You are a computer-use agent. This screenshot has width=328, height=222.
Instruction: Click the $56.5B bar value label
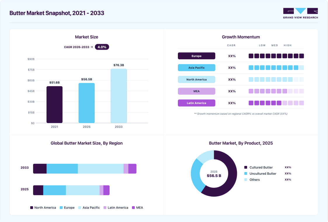pyautogui.click(x=87, y=79)
